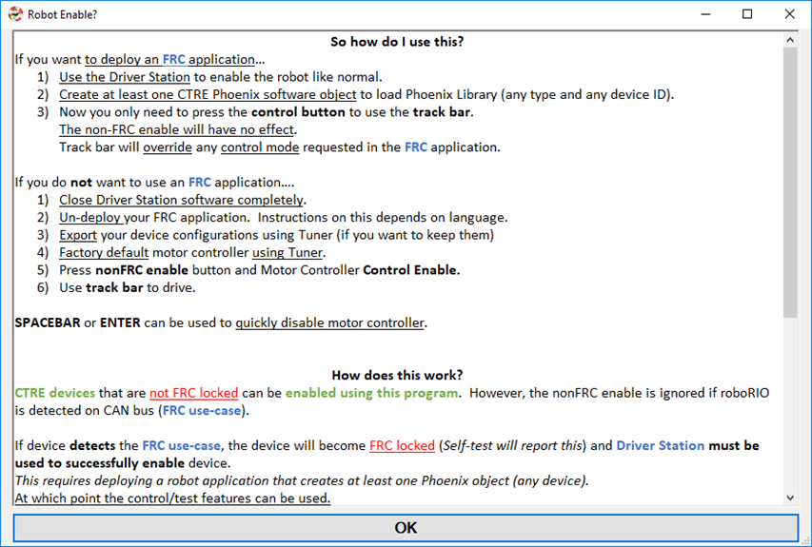Click 'quickly disable motor controller' underlined text
The height and width of the screenshot is (547, 812).
tap(330, 322)
